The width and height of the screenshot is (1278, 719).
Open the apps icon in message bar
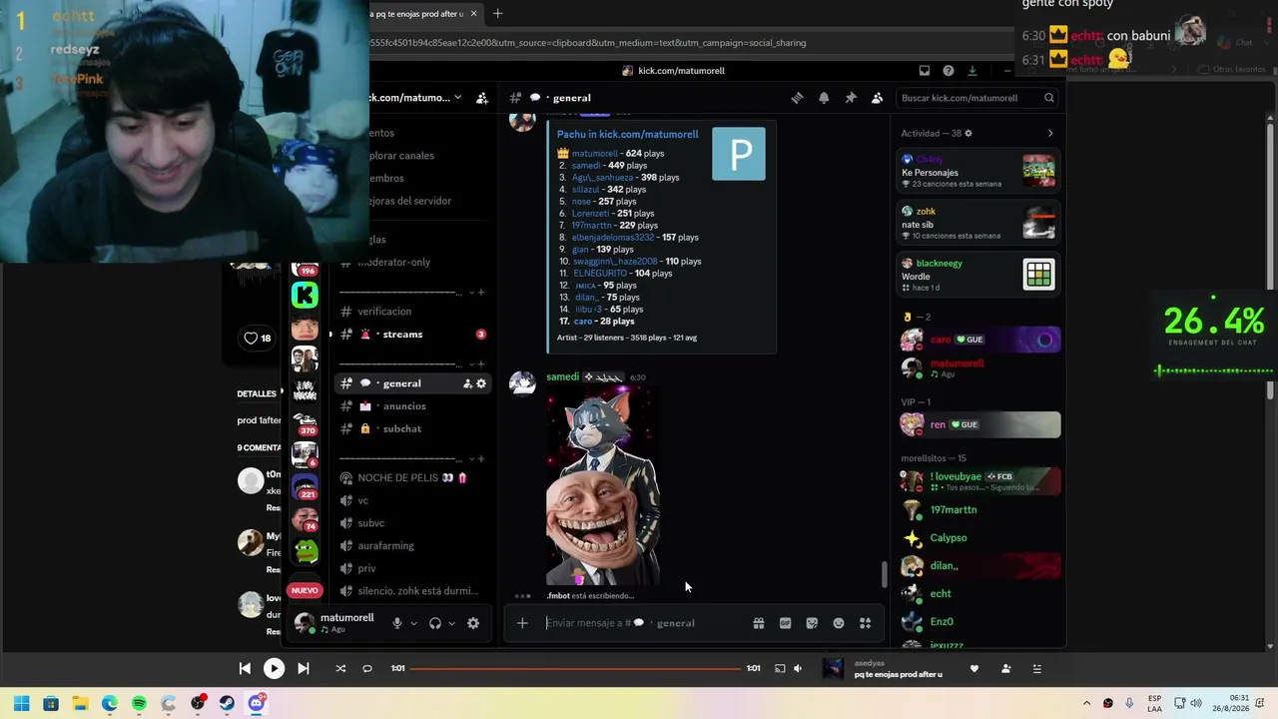pos(866,623)
